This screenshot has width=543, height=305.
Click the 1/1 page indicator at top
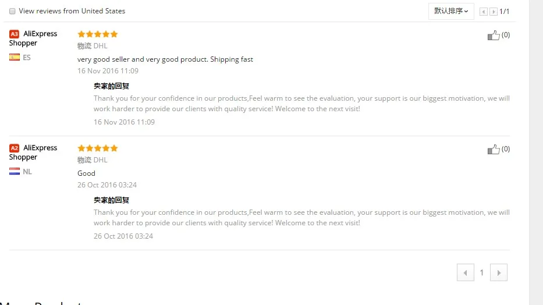505,12
